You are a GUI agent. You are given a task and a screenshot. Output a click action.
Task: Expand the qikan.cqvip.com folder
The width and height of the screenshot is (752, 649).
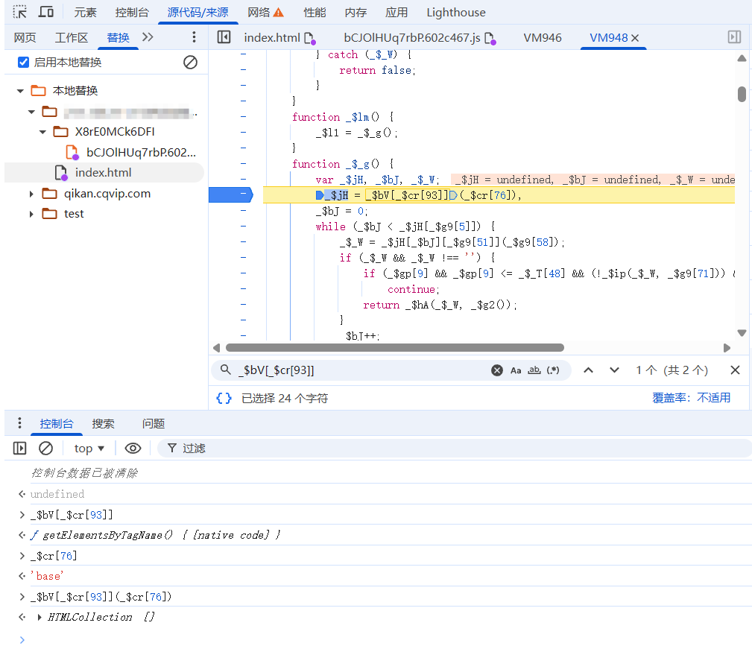(x=31, y=194)
